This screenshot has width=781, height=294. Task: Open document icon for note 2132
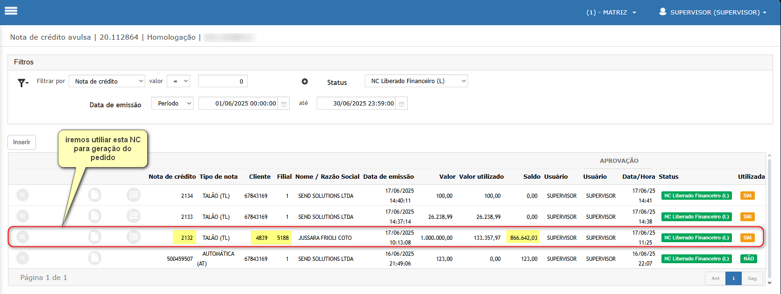pos(95,237)
